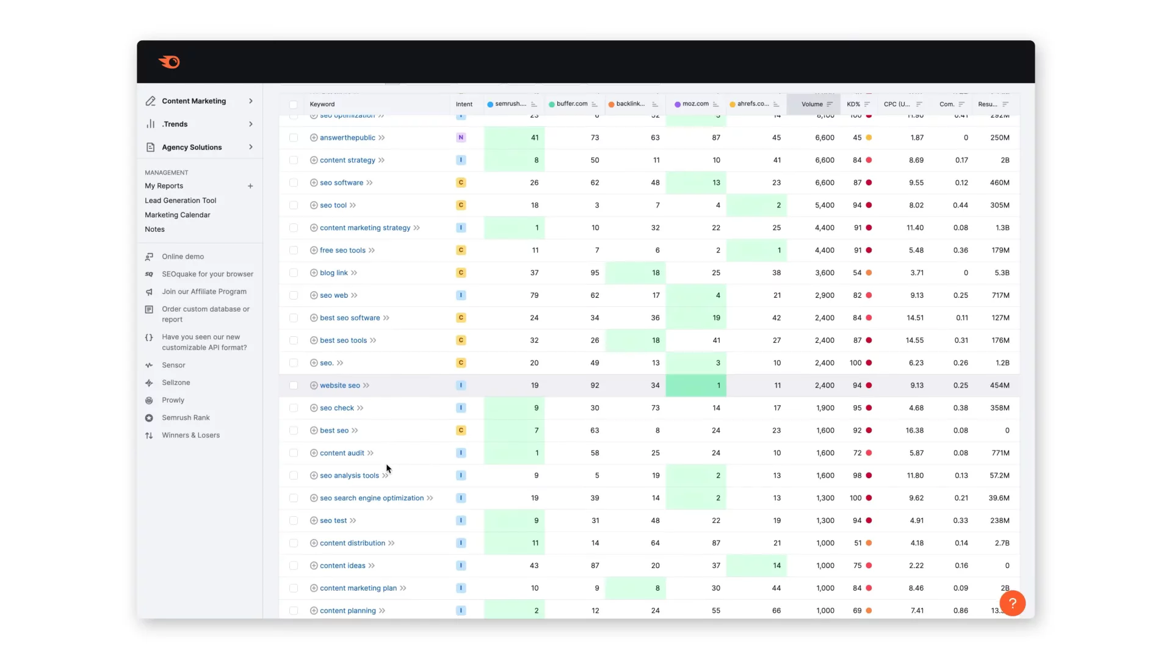Click the commercial intent badge for 'seo tool'
This screenshot has width=1172, height=659.
[461, 205]
